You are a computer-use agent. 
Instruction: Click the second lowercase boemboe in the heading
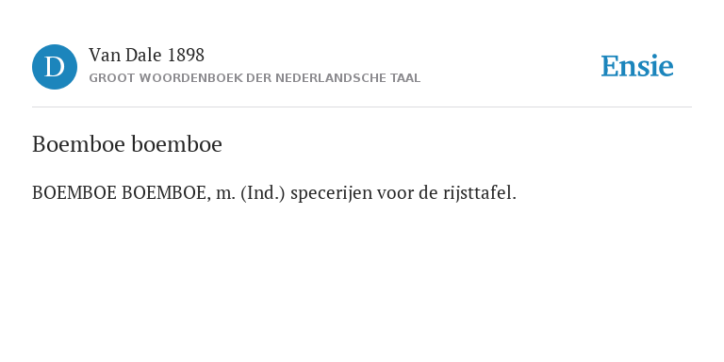(x=177, y=144)
